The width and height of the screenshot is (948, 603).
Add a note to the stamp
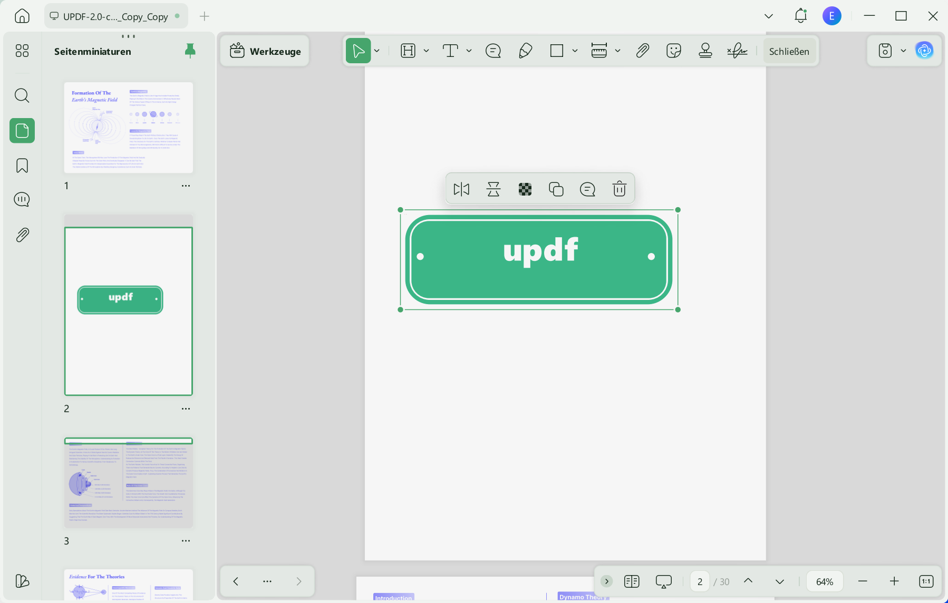587,189
